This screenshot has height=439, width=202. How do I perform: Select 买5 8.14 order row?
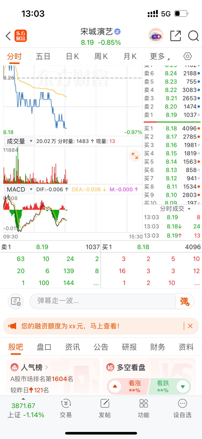172,162
